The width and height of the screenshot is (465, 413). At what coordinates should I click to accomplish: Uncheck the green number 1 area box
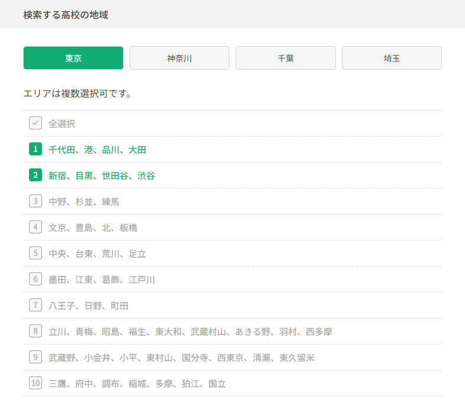[x=35, y=149]
